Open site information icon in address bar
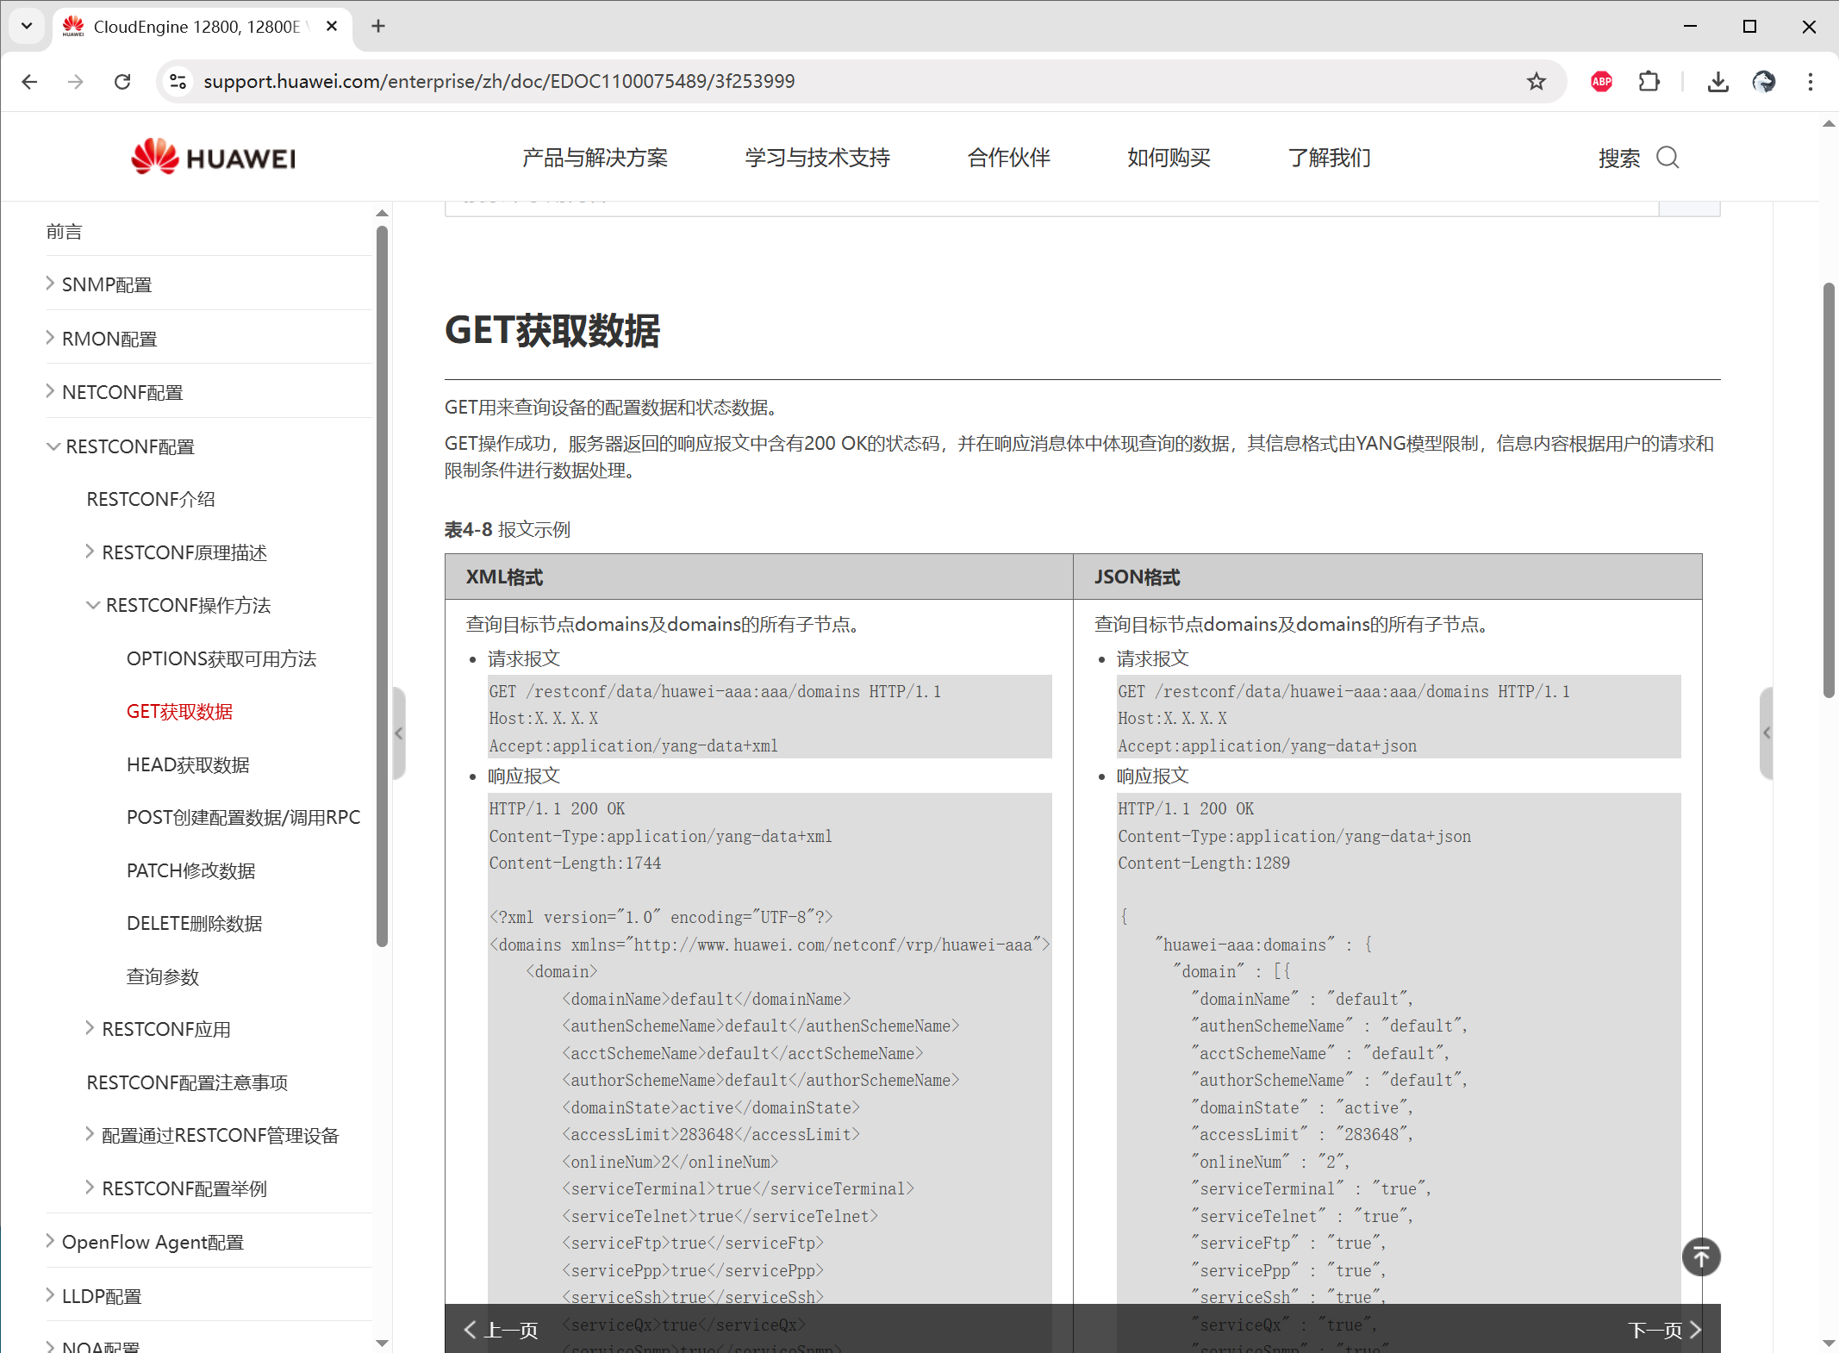Screen dimensions: 1839x1353 point(178,81)
